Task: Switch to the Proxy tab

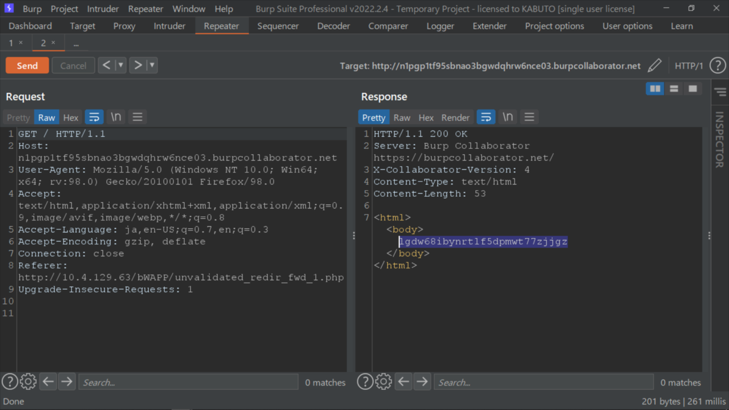Action: click(125, 26)
